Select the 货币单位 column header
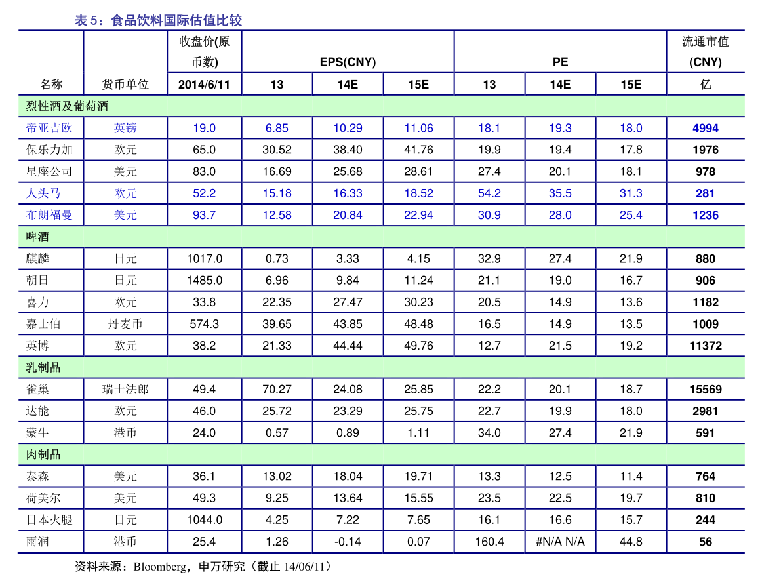781x585 pixels. tap(125, 84)
